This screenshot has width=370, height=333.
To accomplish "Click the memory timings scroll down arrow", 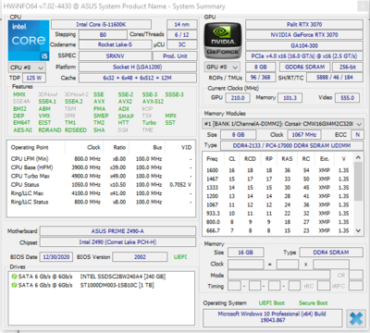I will point(358,230).
